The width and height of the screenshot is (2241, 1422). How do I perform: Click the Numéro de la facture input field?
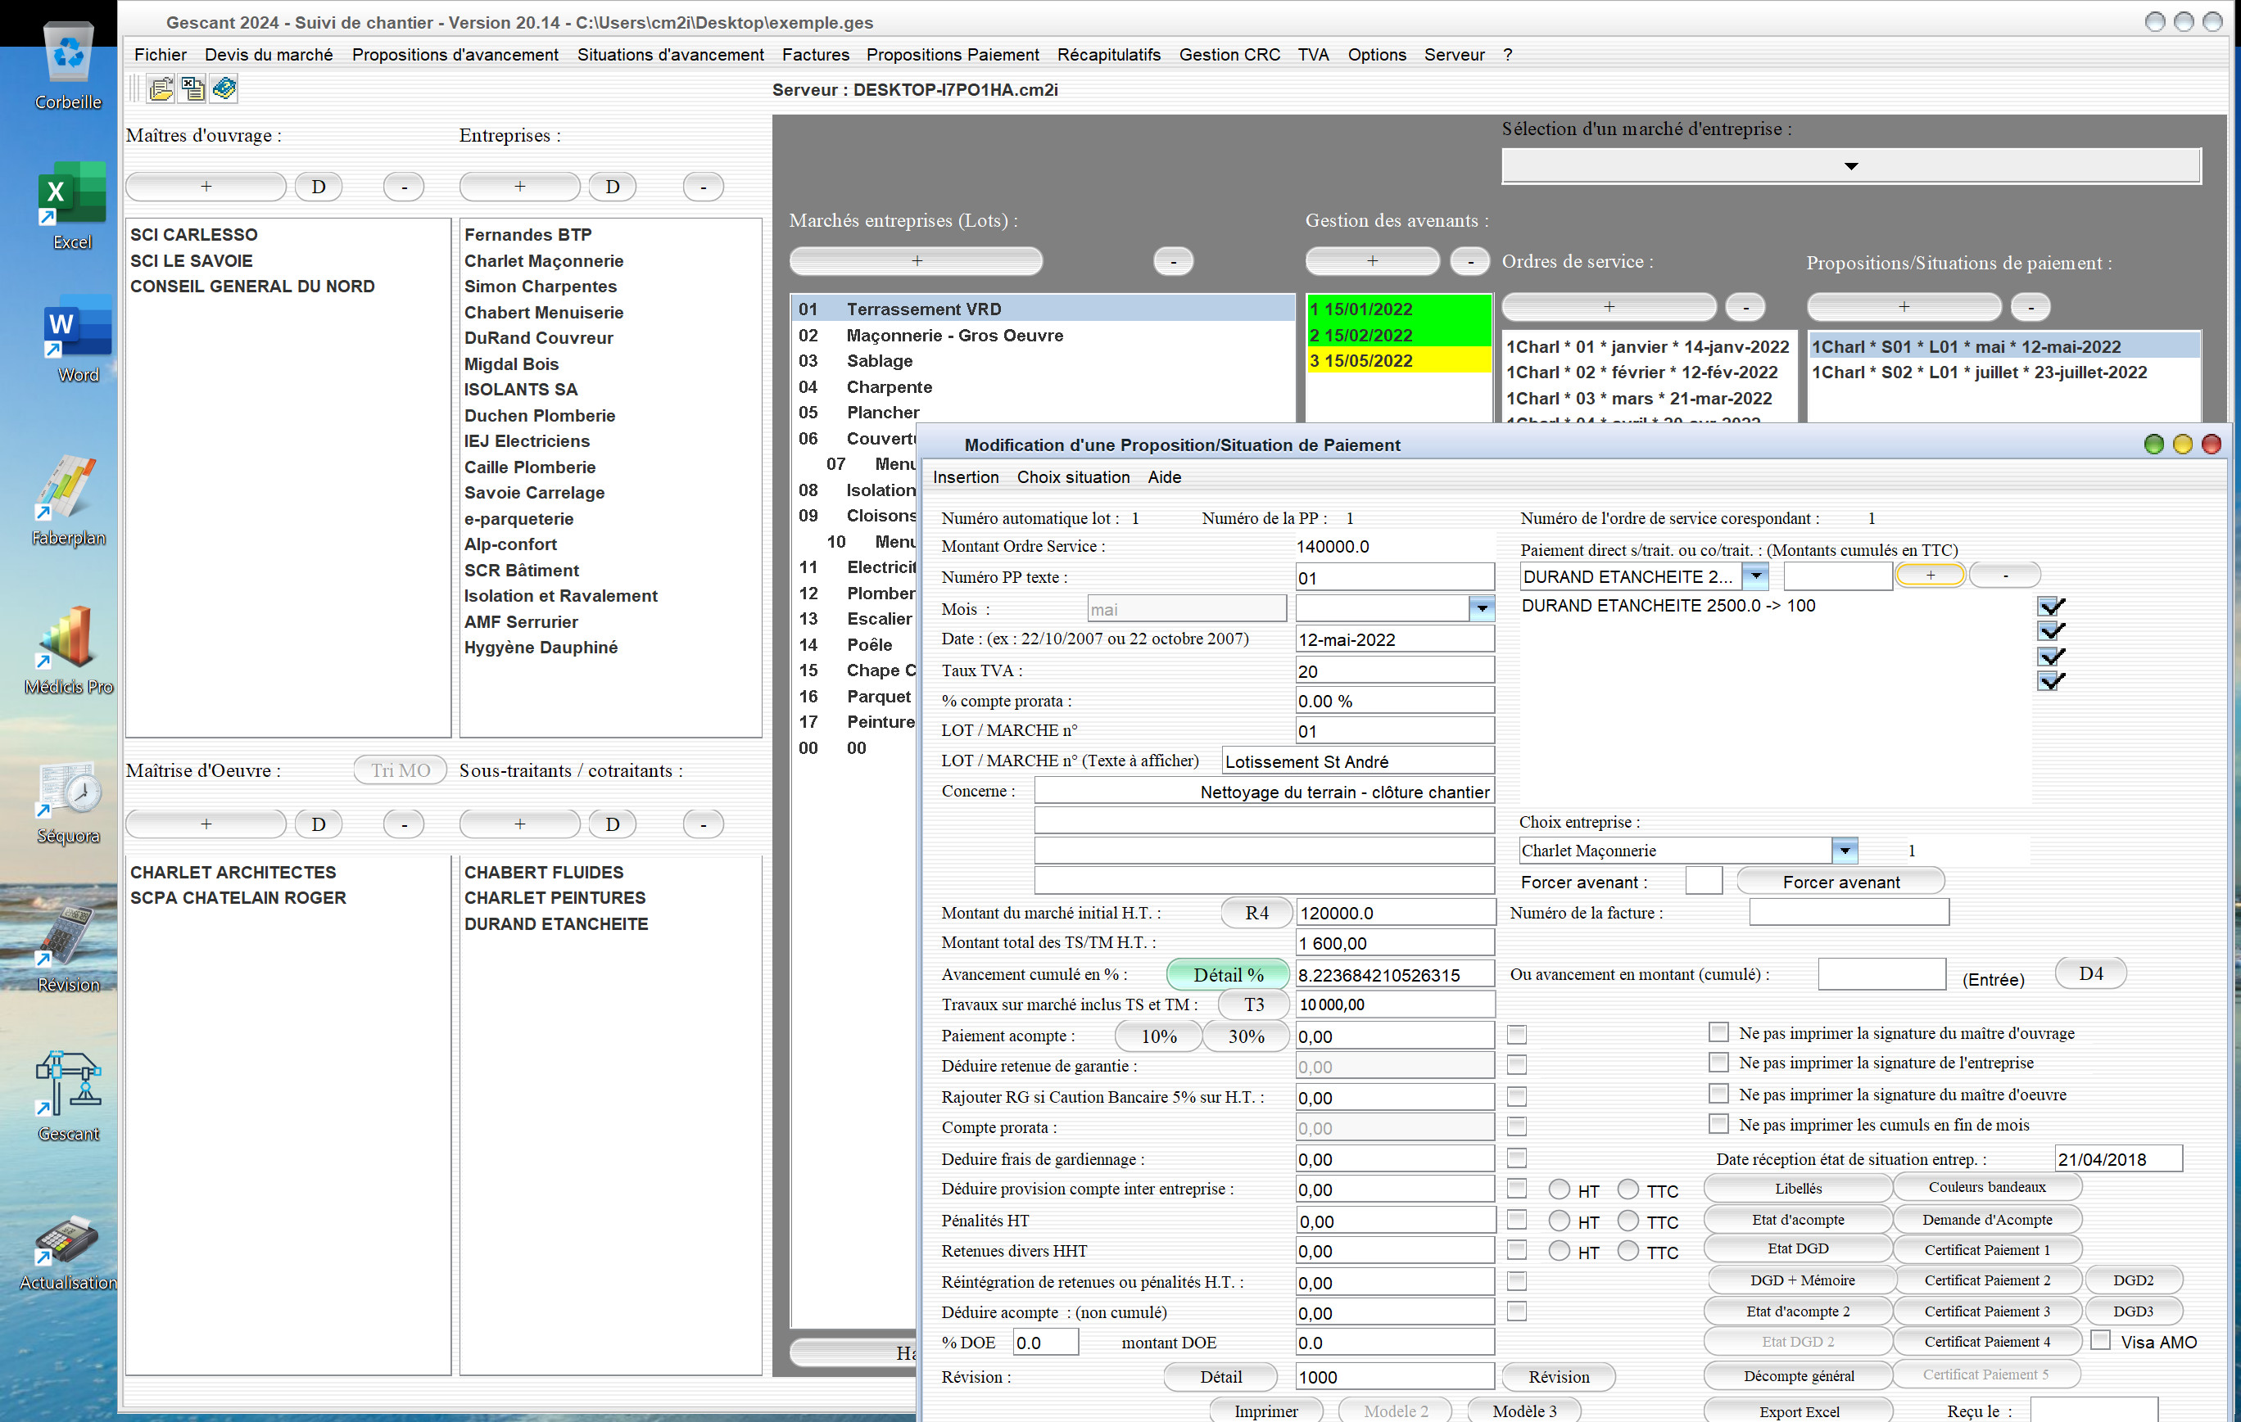pos(1849,912)
